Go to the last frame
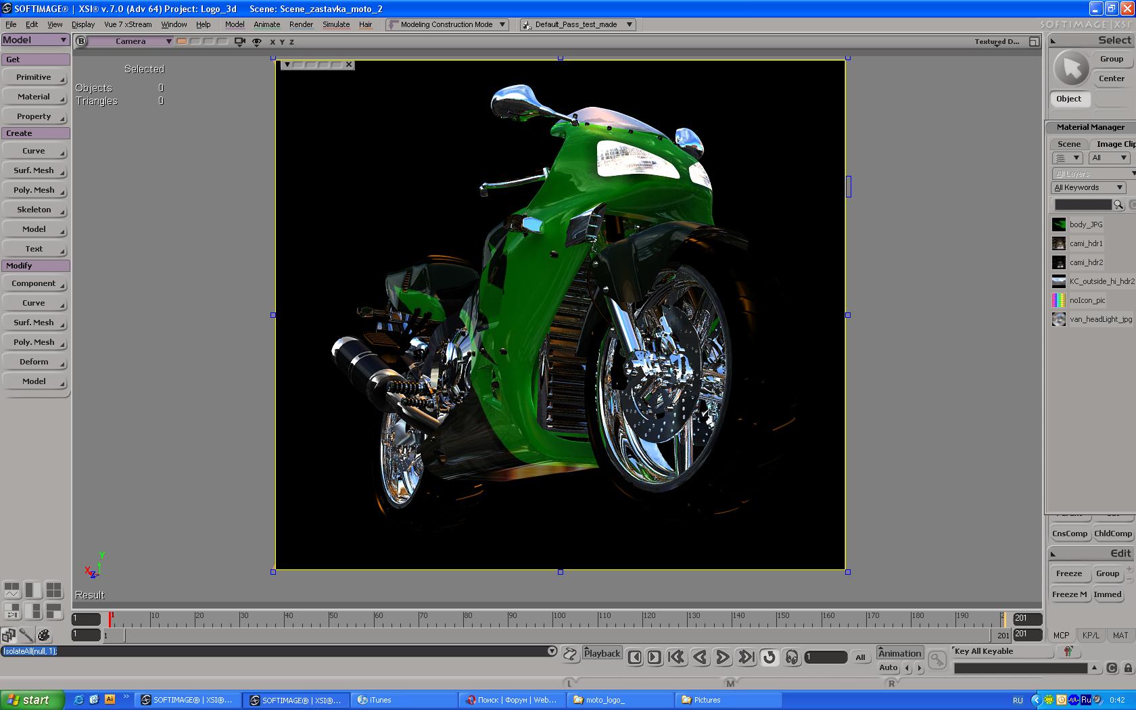The image size is (1136, 710). (746, 657)
